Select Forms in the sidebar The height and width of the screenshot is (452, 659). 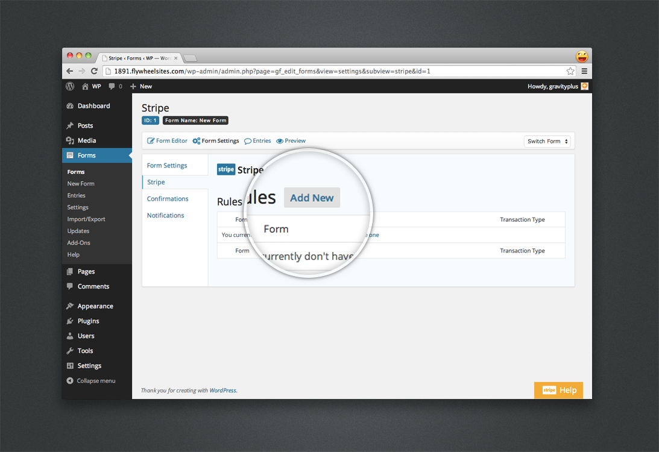(97, 155)
